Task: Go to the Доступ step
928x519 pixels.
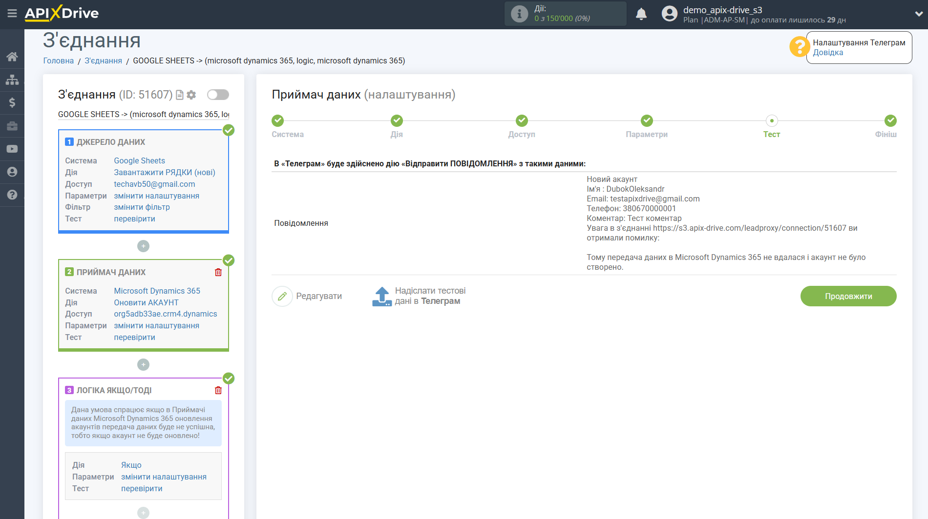Action: tap(522, 120)
